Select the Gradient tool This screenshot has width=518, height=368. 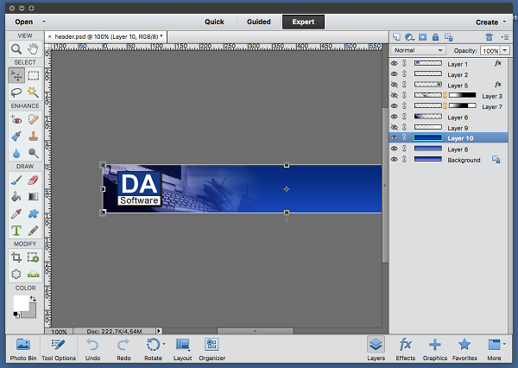coord(33,197)
